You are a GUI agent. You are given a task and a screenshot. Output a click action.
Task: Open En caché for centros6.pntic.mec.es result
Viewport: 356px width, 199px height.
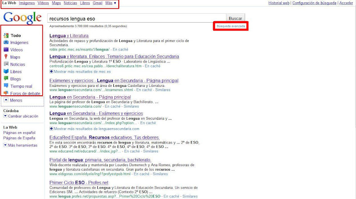[153, 66]
